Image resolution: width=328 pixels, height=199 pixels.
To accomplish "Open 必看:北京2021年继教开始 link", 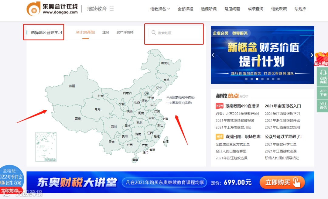I will click(x=237, y=114).
